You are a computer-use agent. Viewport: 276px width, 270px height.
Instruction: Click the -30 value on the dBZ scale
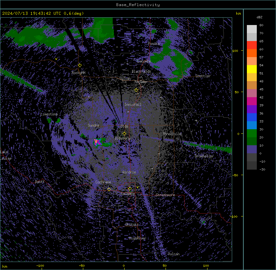[262, 170]
